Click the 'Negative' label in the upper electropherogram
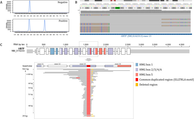This screenshot has height=119, width=194. click(63, 2)
